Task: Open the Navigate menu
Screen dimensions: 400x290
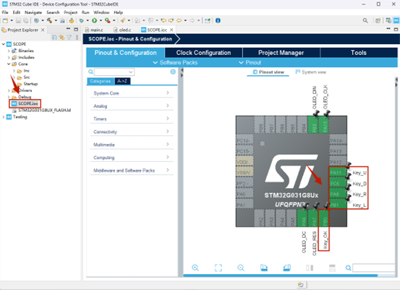Action: (x=33, y=12)
